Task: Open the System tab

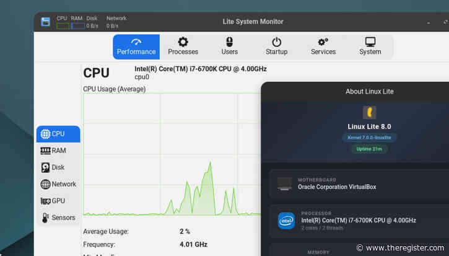Action: (370, 47)
